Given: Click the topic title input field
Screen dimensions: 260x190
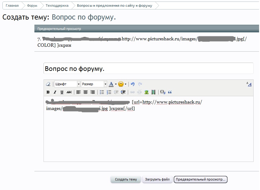Looking at the screenshot, I should (148, 68).
